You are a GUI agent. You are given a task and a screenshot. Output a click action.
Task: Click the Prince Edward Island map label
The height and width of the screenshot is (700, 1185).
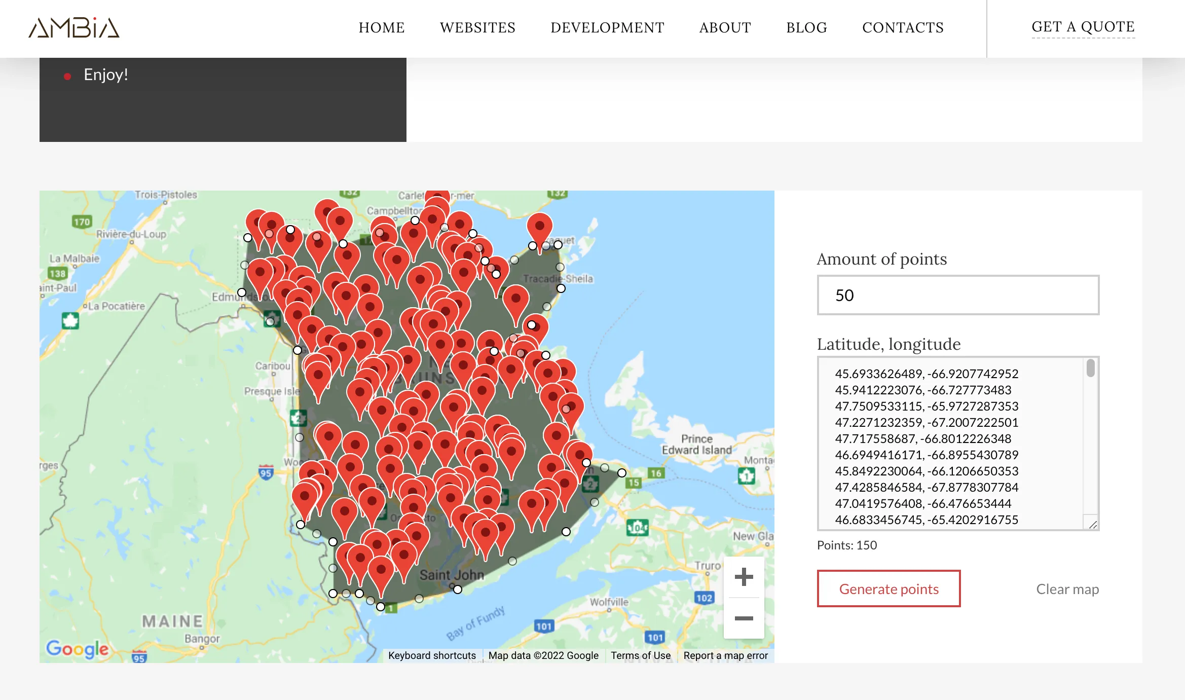coord(697,444)
